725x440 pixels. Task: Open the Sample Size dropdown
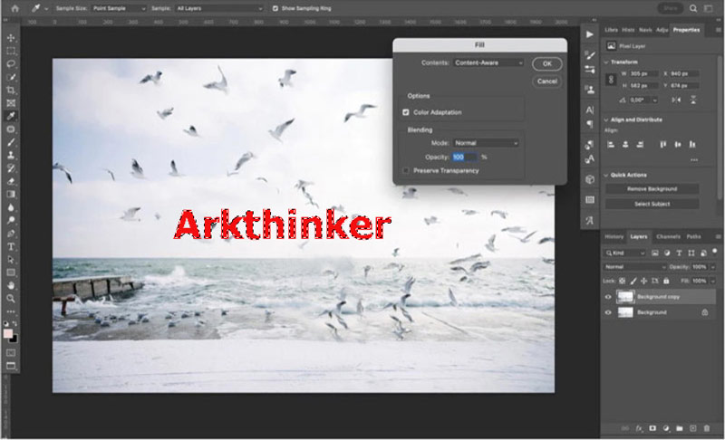[x=119, y=8]
